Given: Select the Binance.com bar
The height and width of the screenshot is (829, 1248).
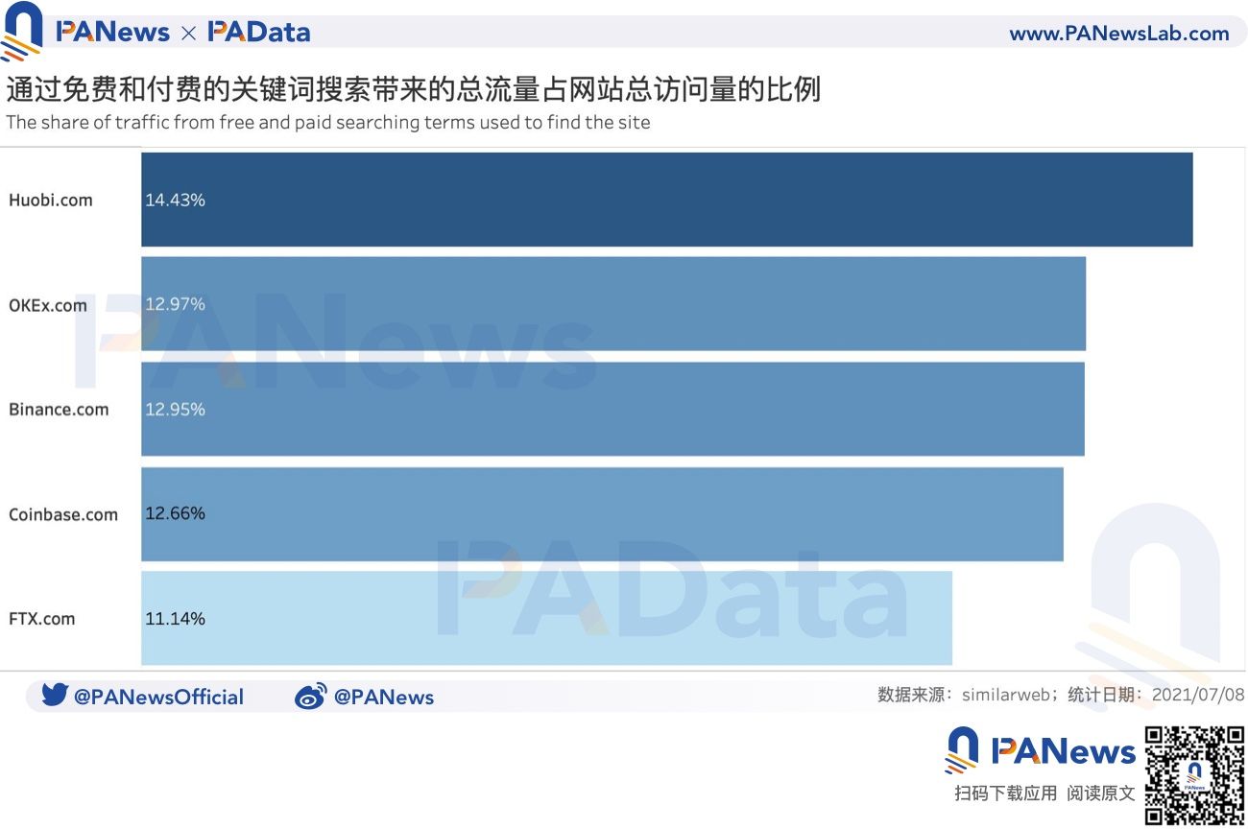Looking at the screenshot, I should click(612, 409).
